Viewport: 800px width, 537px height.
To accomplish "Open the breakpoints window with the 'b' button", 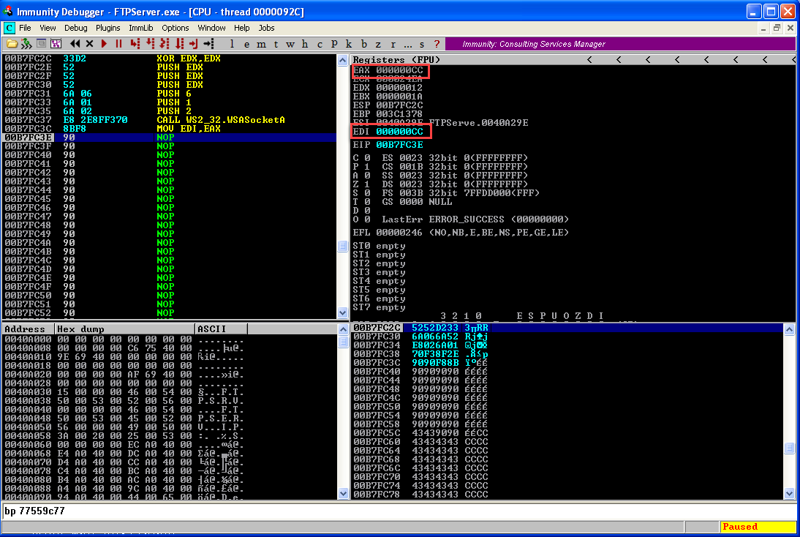I will coord(364,44).
